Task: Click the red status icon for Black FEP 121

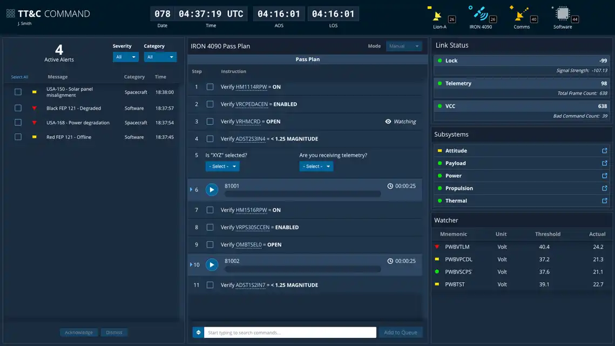Action: [x=34, y=108]
